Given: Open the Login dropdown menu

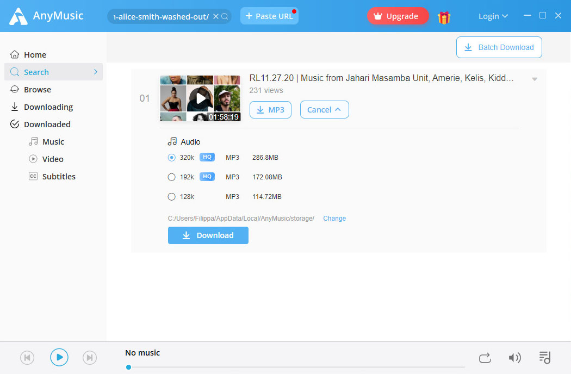Looking at the screenshot, I should [493, 16].
